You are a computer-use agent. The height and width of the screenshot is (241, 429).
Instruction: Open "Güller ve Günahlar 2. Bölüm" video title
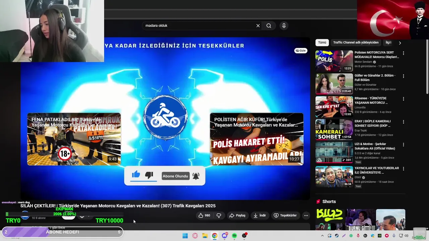pyautogui.click(x=375, y=78)
